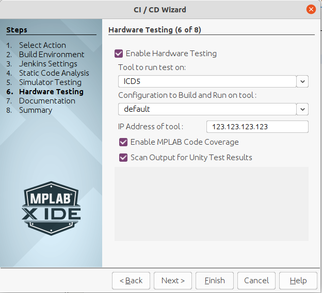Toggle Enable MPLAB Code Coverage checkbox

pos(123,142)
